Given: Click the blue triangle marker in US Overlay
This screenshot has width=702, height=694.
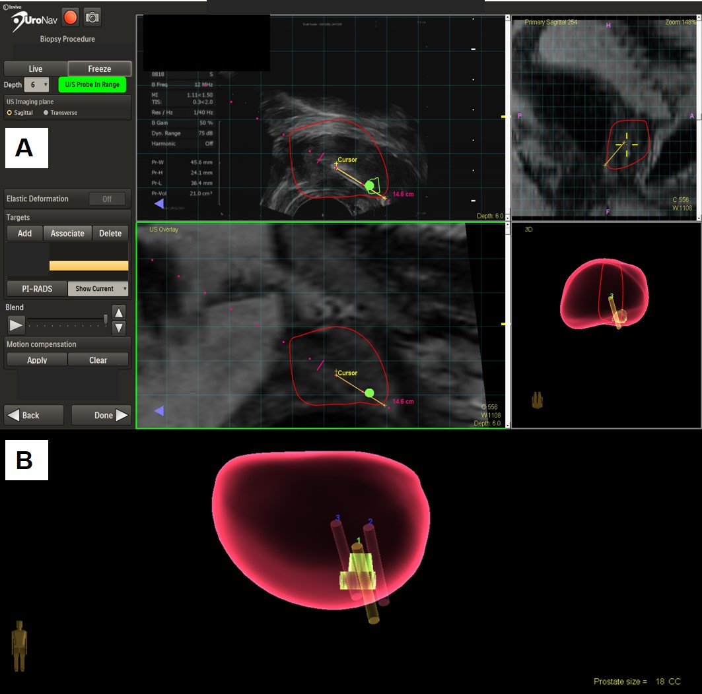Looking at the screenshot, I should [x=158, y=411].
